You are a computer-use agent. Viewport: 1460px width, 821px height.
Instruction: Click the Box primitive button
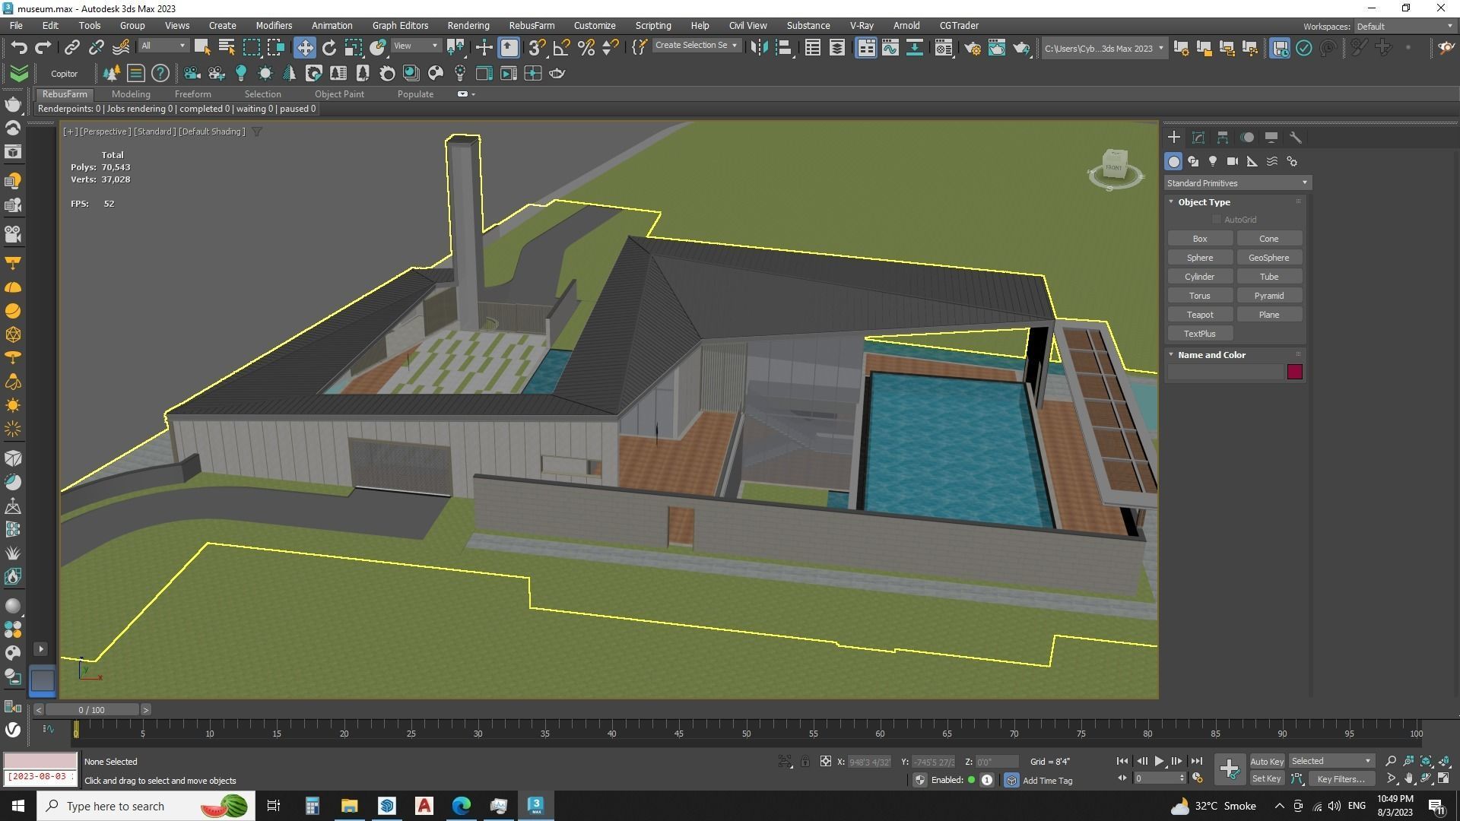(x=1200, y=239)
